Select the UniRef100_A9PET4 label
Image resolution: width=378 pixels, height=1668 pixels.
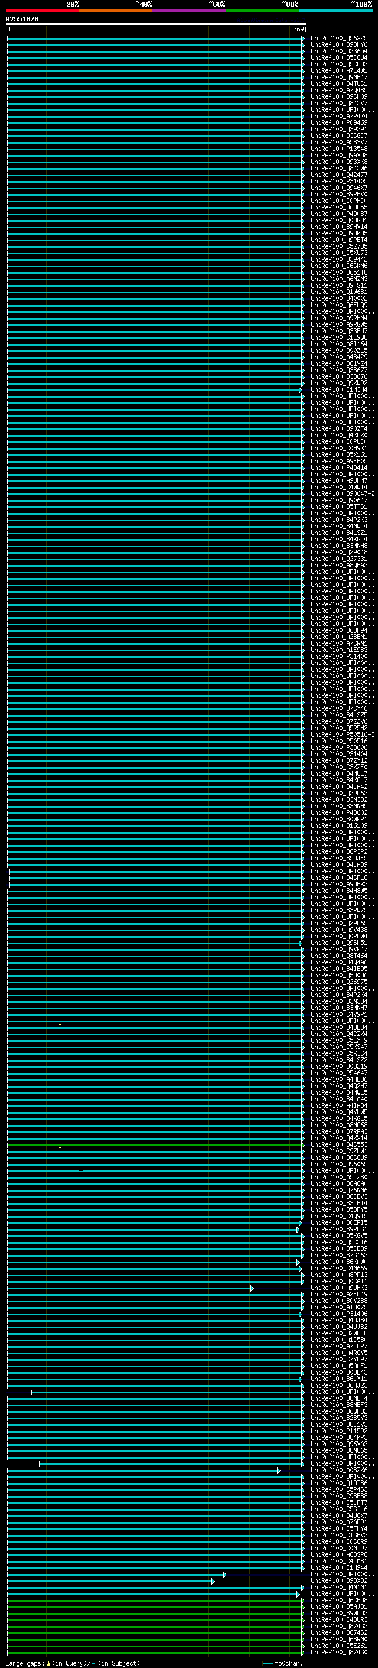[x=338, y=240]
